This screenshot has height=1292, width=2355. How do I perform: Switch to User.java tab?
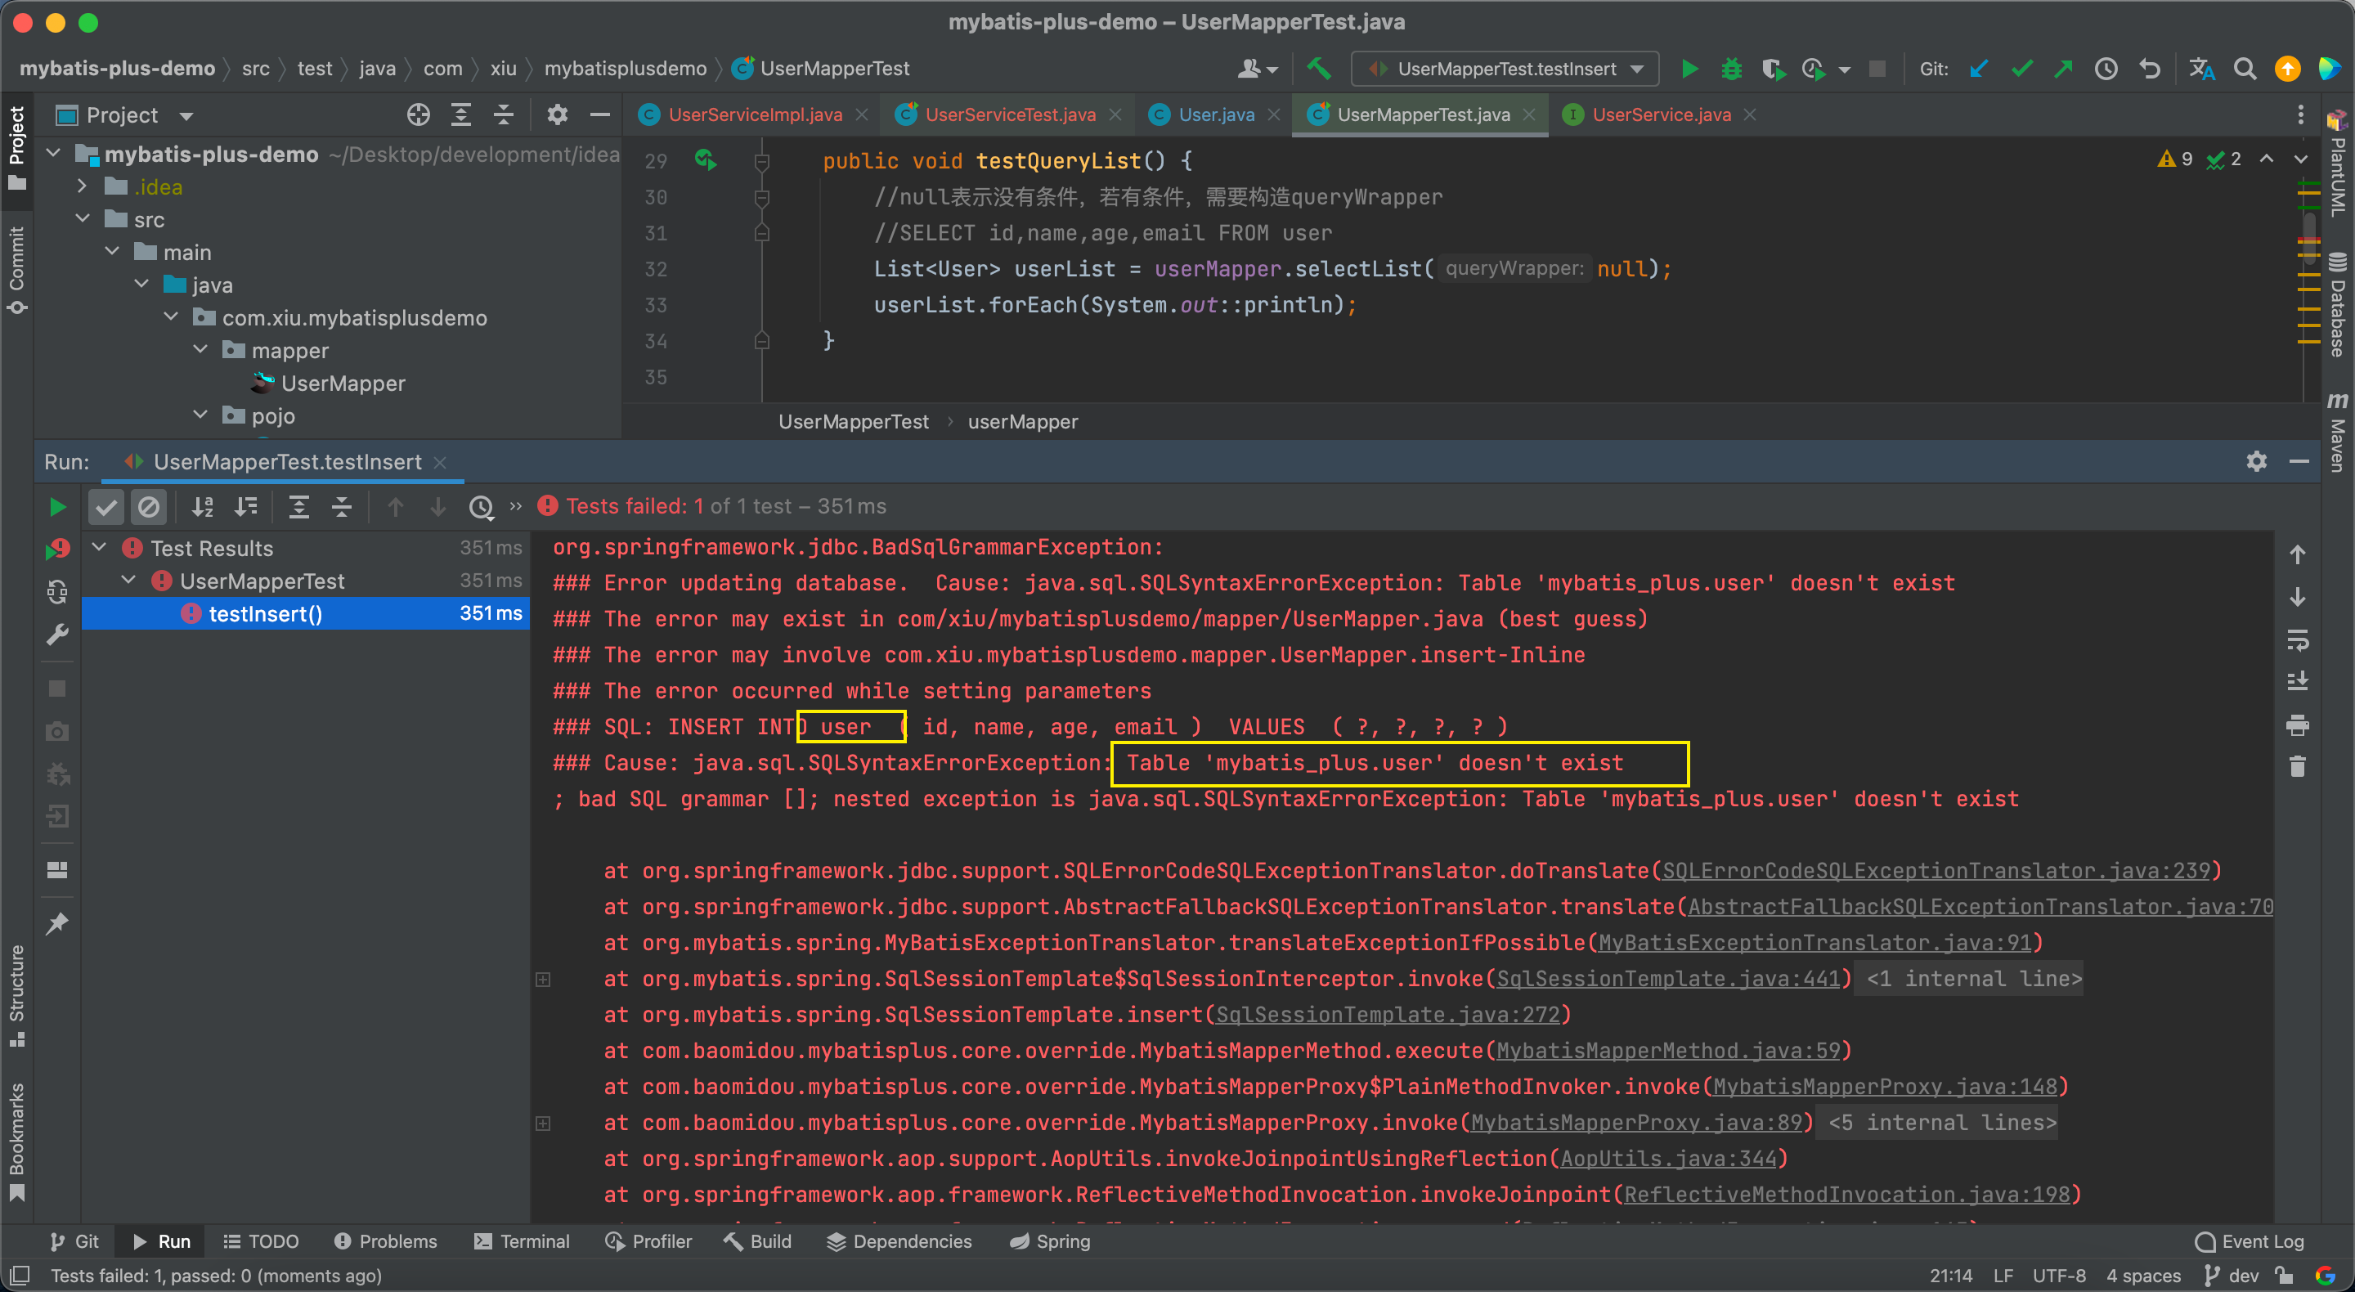pyautogui.click(x=1216, y=114)
